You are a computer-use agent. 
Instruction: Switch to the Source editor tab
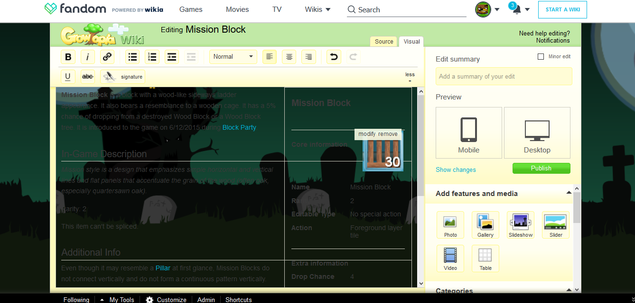click(384, 41)
